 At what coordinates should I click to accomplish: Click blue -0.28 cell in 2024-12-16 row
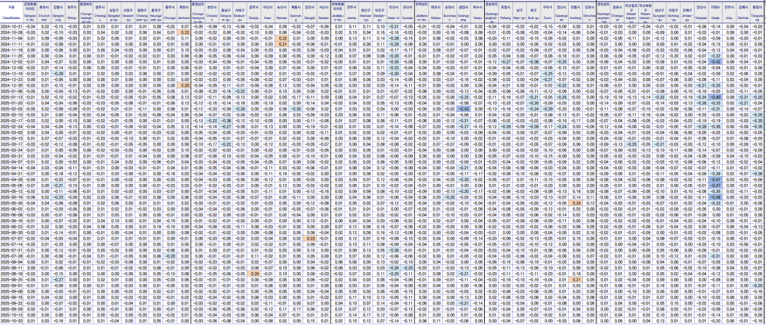click(x=59, y=73)
